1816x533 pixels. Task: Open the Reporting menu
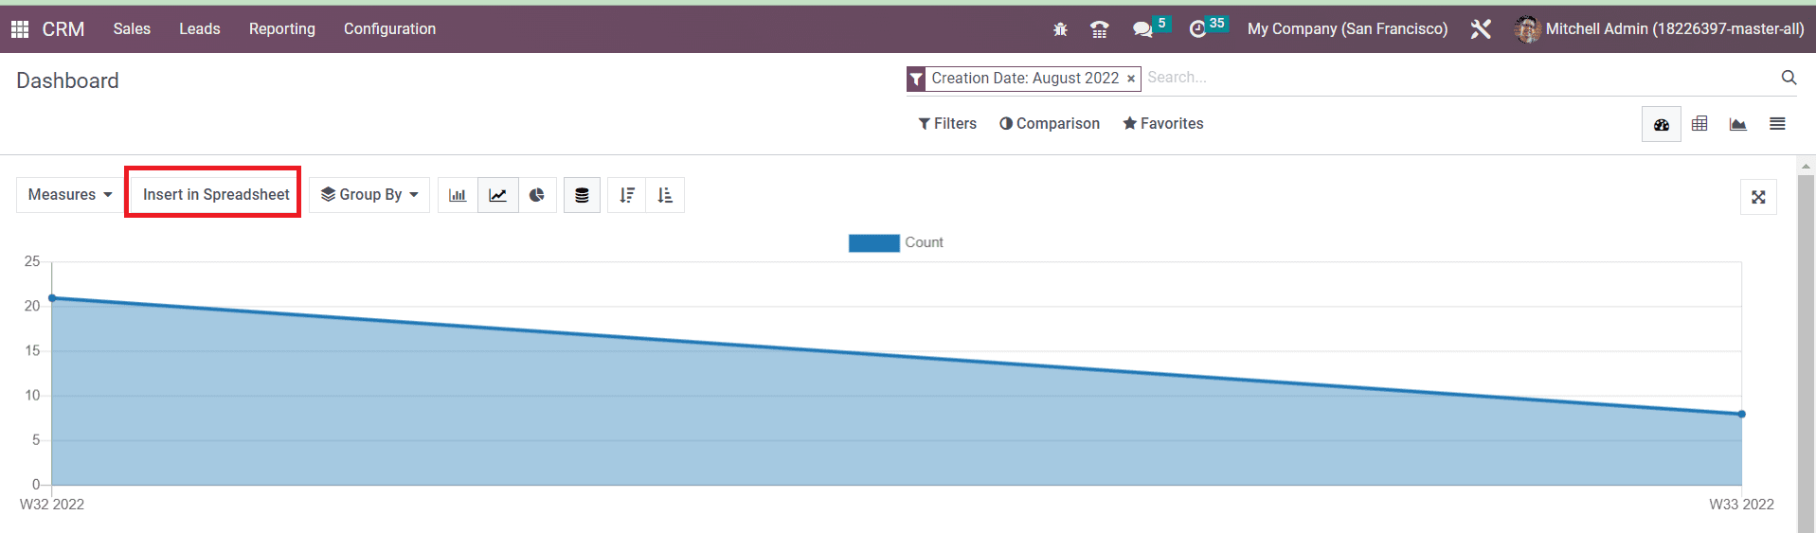tap(282, 29)
